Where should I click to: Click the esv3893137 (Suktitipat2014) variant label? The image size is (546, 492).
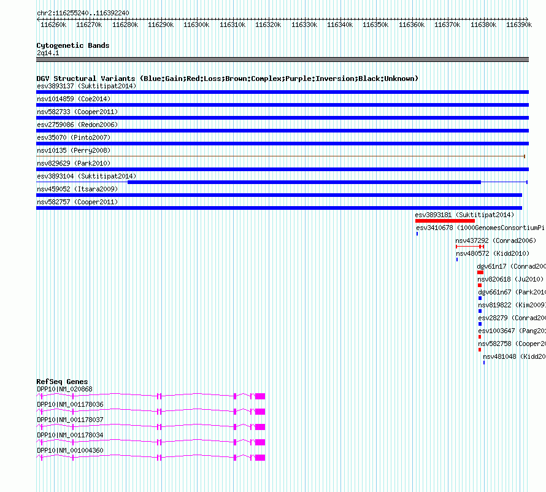click(x=87, y=86)
